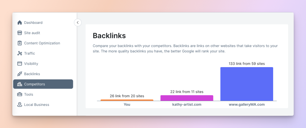Click the Traffic nodes icon
This screenshot has height=128, width=306.
20,53
